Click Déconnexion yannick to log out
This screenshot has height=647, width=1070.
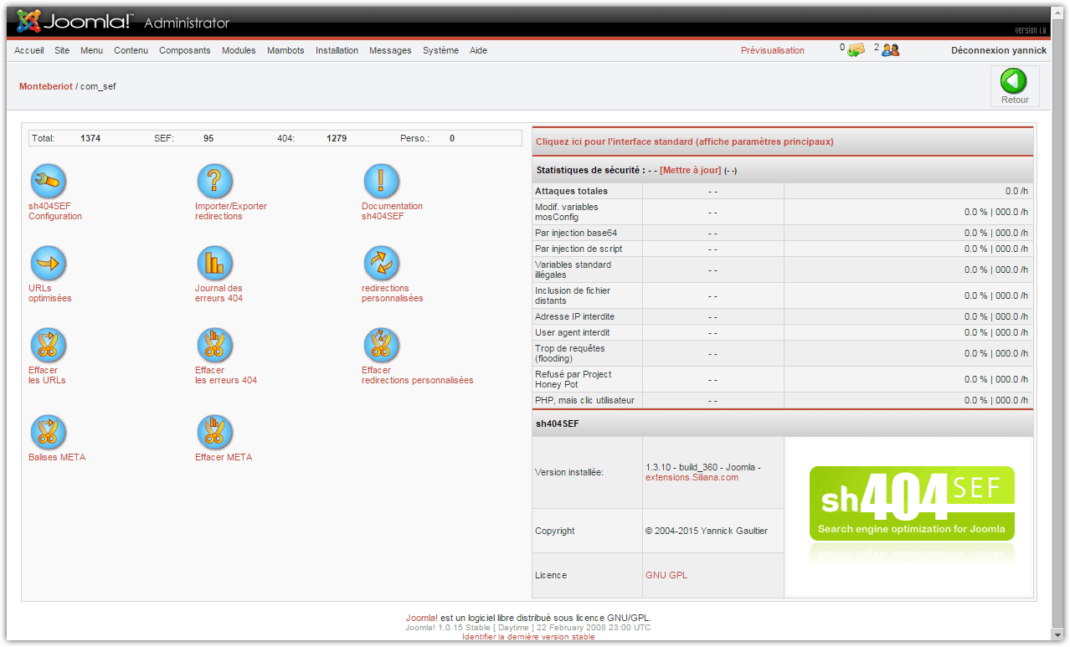click(999, 50)
